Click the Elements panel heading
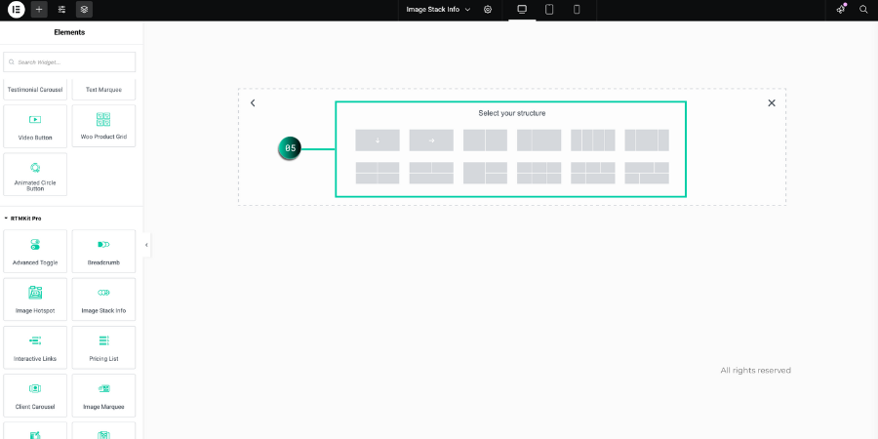Image resolution: width=878 pixels, height=439 pixels. click(69, 32)
